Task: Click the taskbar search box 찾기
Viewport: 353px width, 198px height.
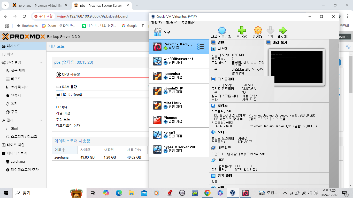Action: (x=49, y=193)
